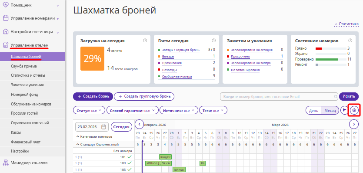Advance dates with the right arrow
Viewport: 363px width, 173px height.
(x=353, y=124)
